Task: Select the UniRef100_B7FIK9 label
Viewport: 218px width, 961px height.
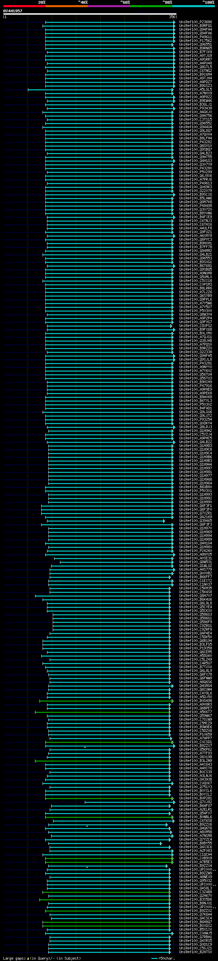Action: coord(196,52)
